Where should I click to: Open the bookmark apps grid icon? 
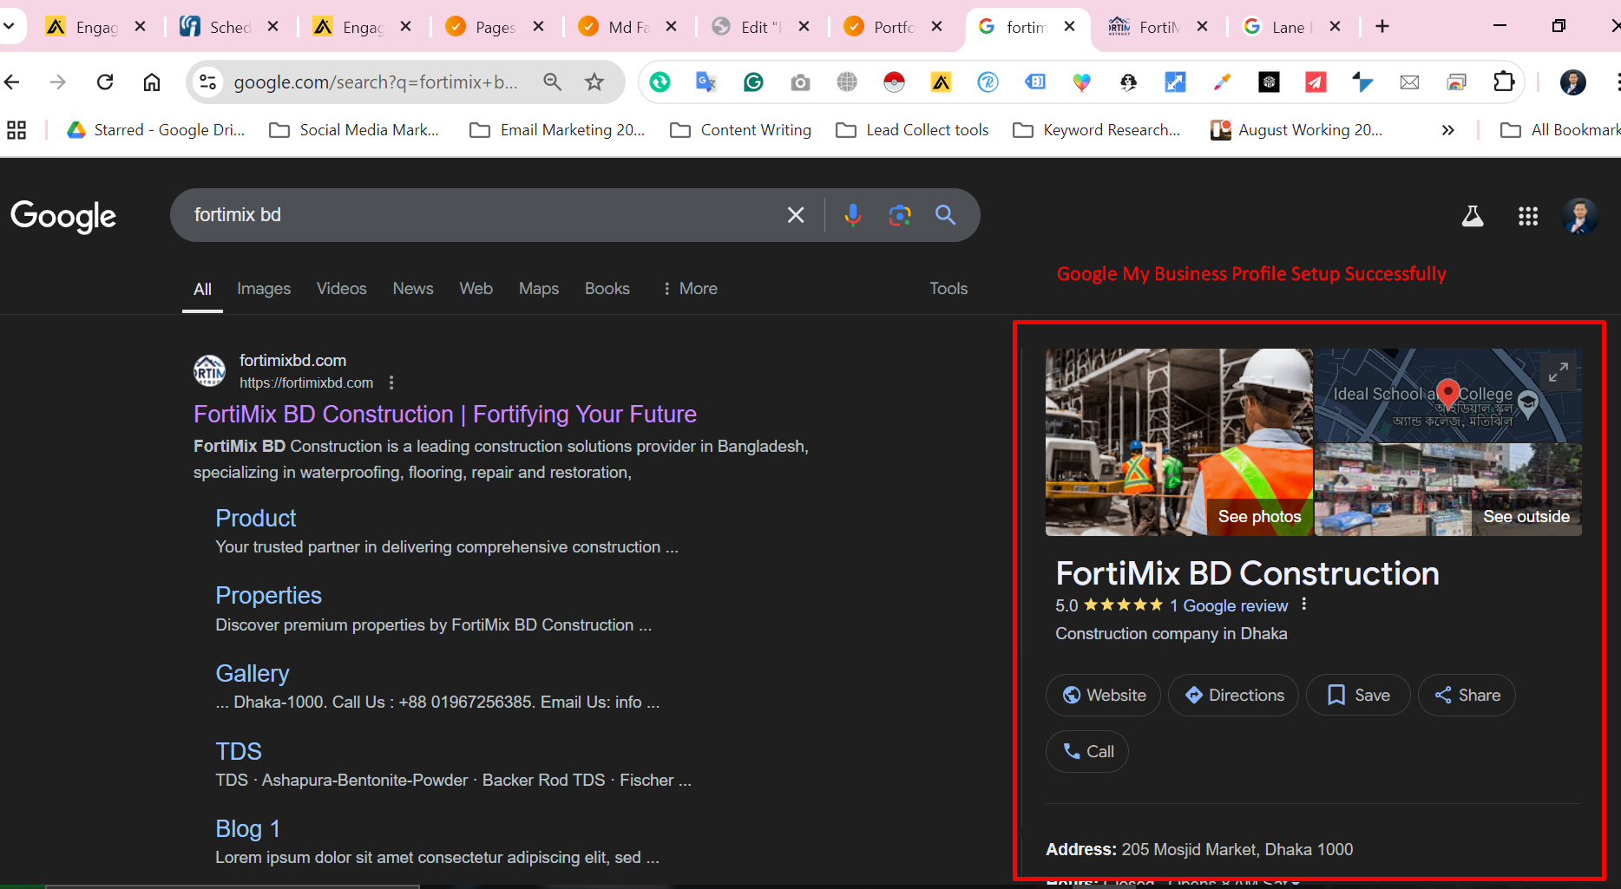tap(16, 130)
